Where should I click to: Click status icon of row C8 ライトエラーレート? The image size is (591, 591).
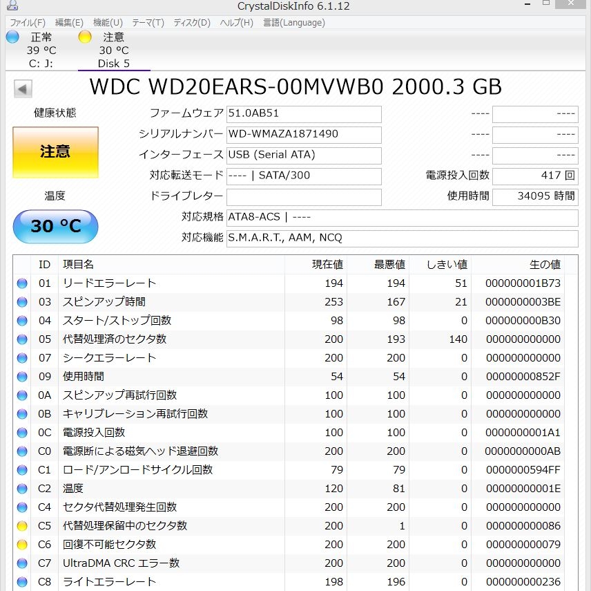point(22,582)
